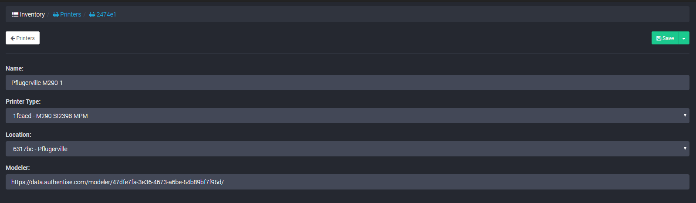The image size is (696, 203).
Task: Go to the Printers breadcrumb link
Action: click(71, 14)
